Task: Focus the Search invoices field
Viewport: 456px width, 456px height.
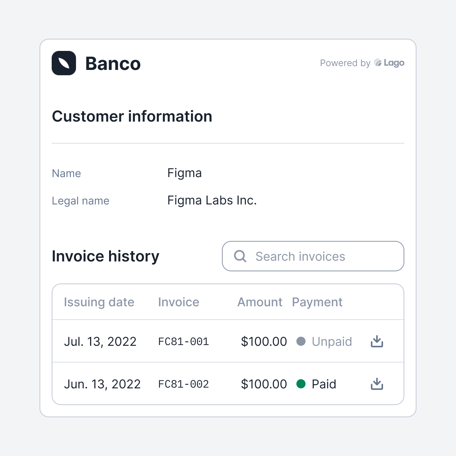Action: 319,256
